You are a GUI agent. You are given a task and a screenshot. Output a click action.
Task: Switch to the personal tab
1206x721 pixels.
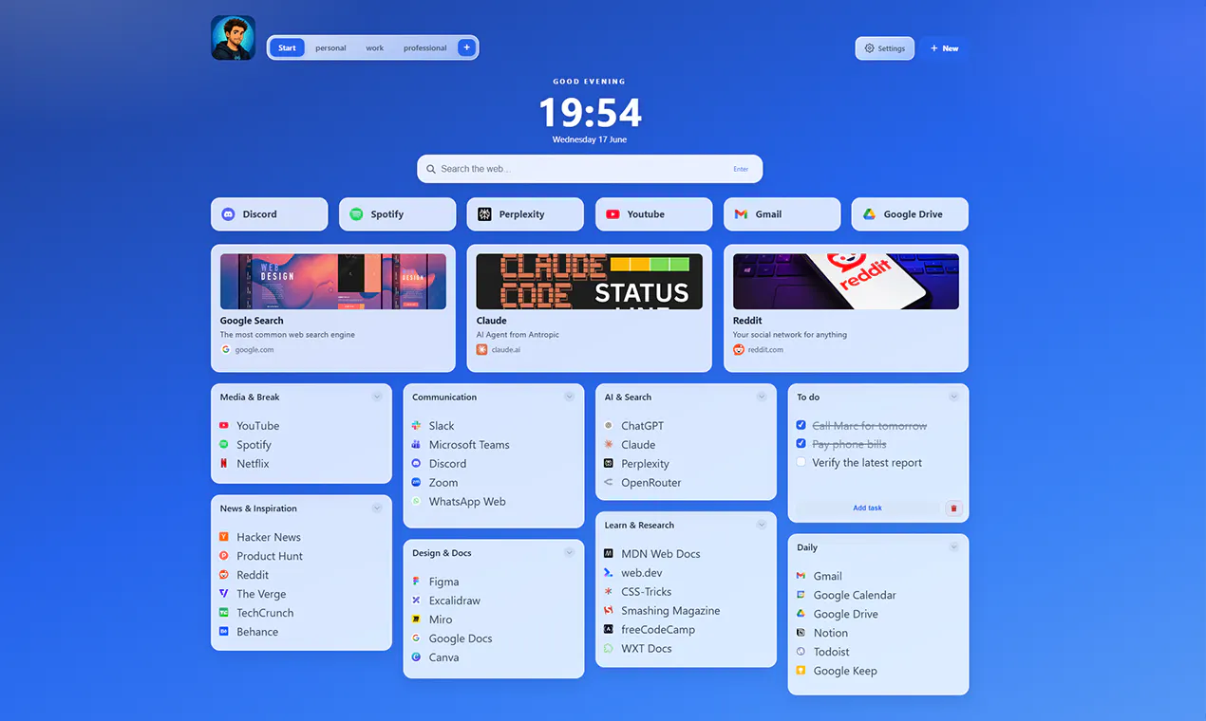pos(330,47)
